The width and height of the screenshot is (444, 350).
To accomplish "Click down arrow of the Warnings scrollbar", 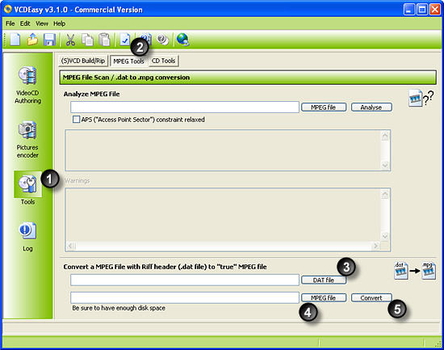I will pyautogui.click(x=385, y=236).
